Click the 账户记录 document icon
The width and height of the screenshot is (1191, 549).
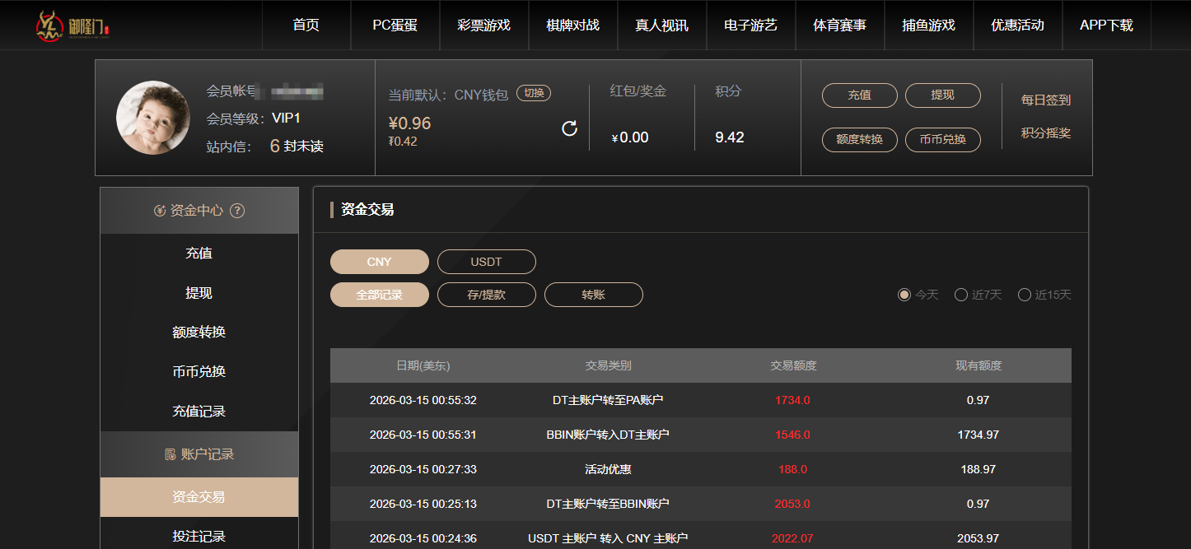click(170, 454)
